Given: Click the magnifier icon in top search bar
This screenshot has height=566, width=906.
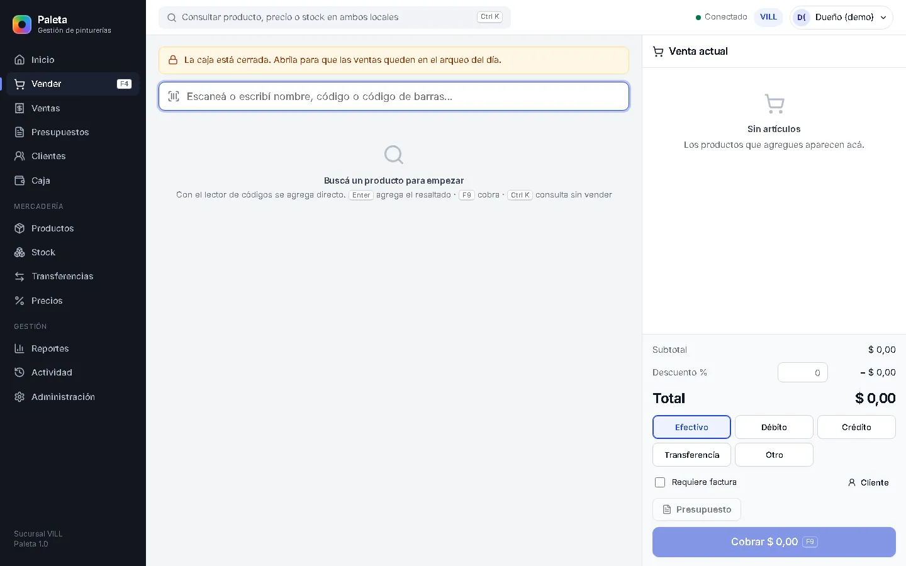Looking at the screenshot, I should click(x=171, y=18).
